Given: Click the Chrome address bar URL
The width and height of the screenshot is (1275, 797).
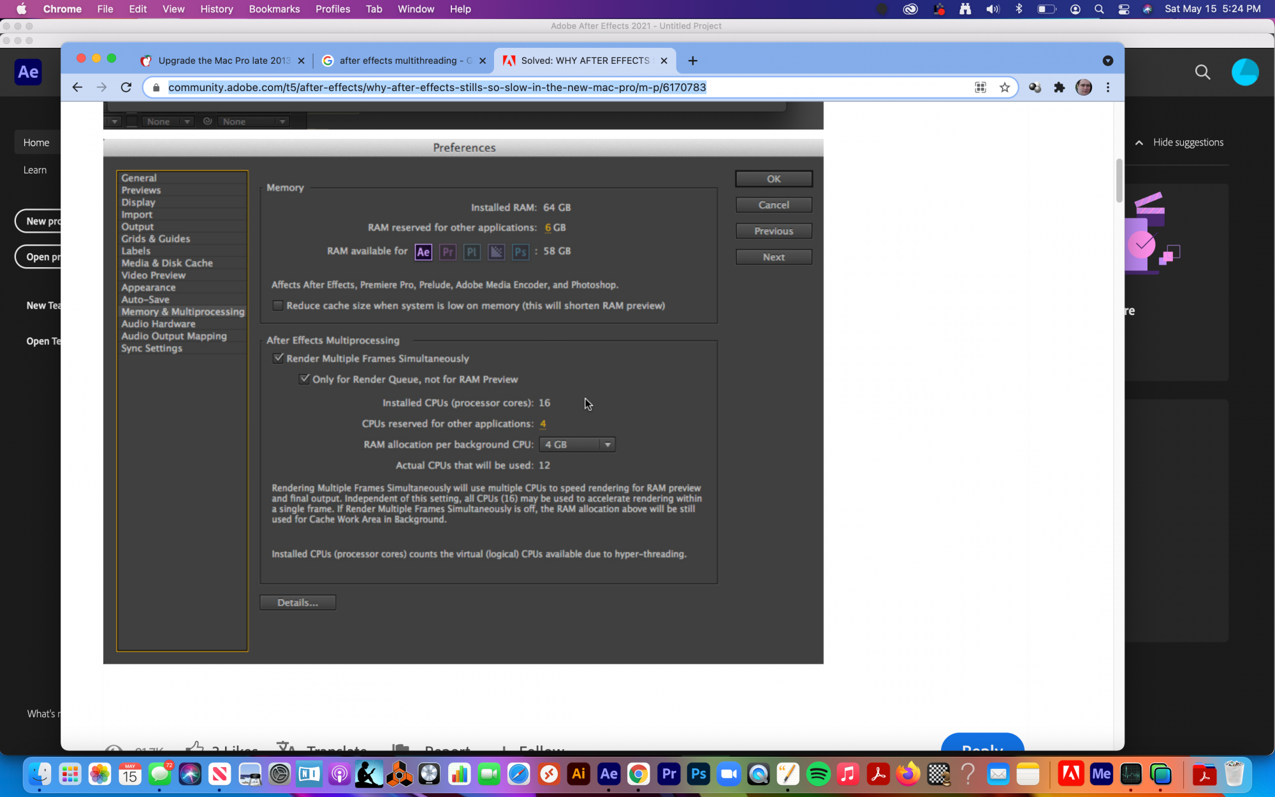Looking at the screenshot, I should coord(437,87).
